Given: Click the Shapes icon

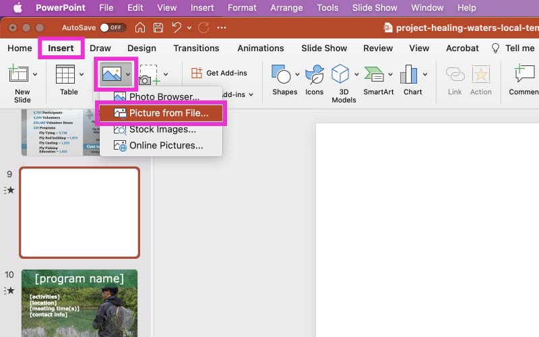Looking at the screenshot, I should click(x=281, y=74).
